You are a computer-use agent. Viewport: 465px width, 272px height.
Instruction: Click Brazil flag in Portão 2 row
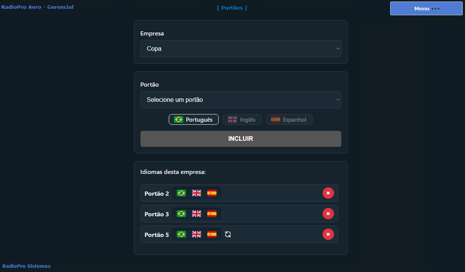click(181, 193)
